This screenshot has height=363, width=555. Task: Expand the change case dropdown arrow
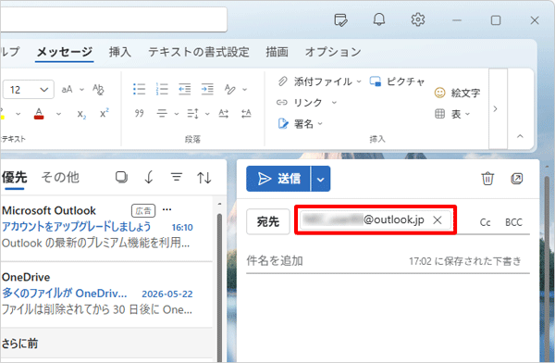click(x=81, y=89)
